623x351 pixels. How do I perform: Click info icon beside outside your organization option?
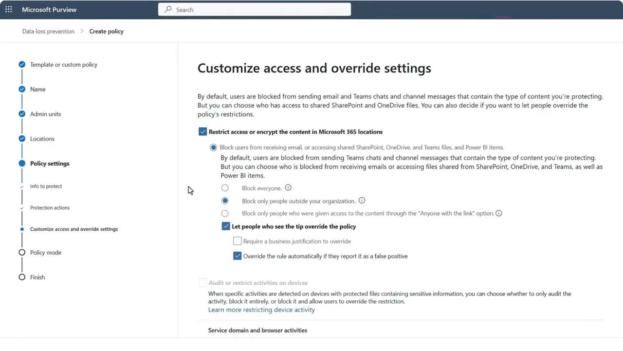(362, 201)
